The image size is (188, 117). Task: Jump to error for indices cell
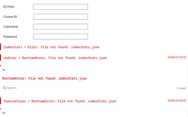click(x=177, y=57)
